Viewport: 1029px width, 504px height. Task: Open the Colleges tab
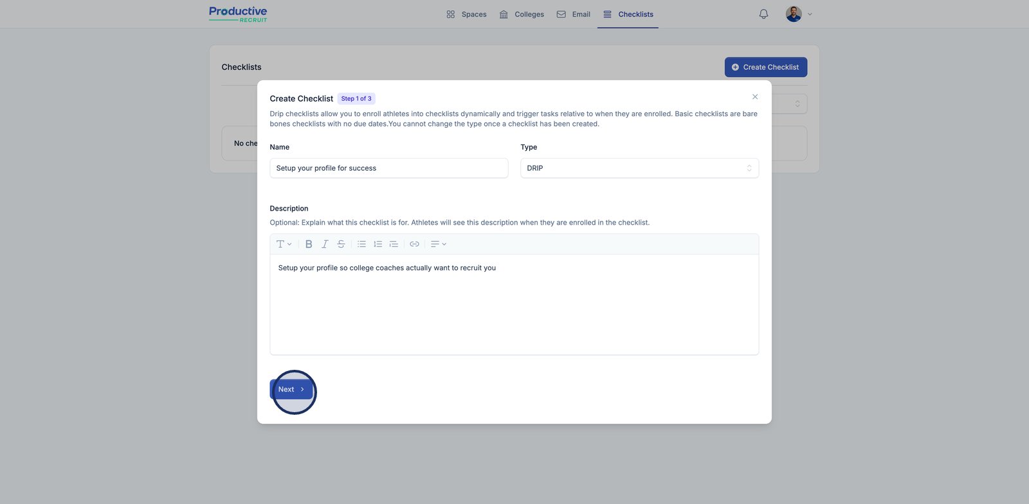(x=522, y=14)
